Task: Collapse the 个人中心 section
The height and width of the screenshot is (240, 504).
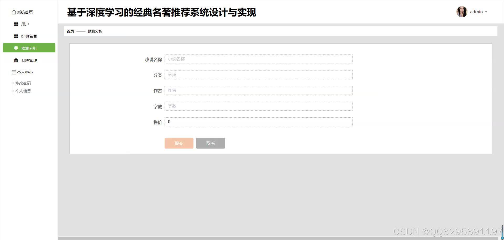Action: click(x=24, y=72)
